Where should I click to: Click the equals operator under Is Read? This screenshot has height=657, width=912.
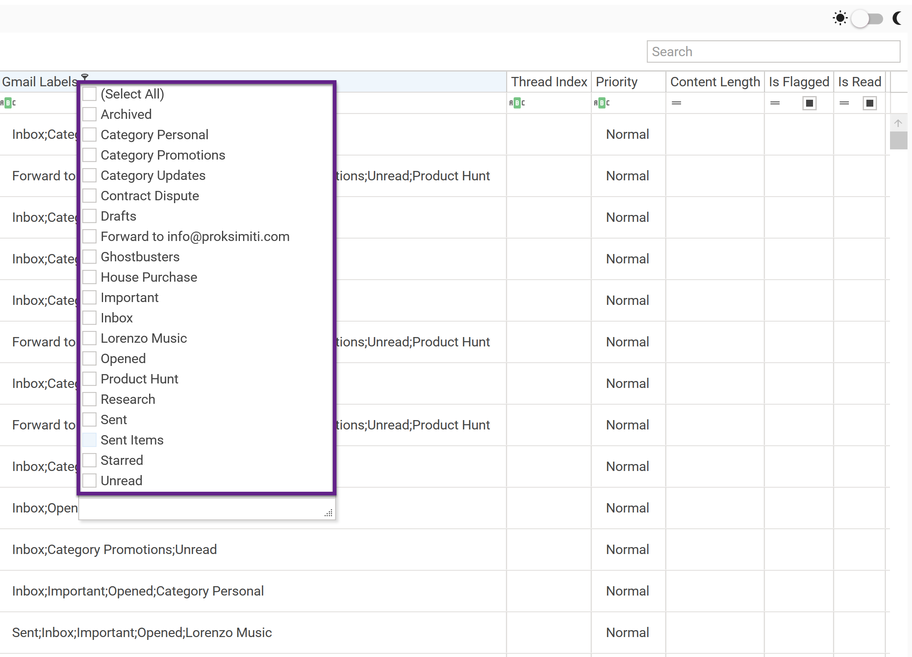tap(844, 103)
